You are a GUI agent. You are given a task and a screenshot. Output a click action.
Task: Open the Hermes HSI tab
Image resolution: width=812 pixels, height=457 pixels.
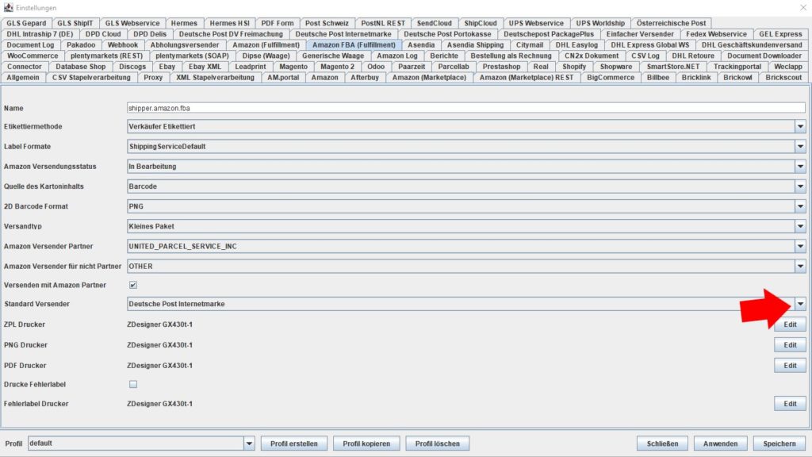[x=229, y=23]
